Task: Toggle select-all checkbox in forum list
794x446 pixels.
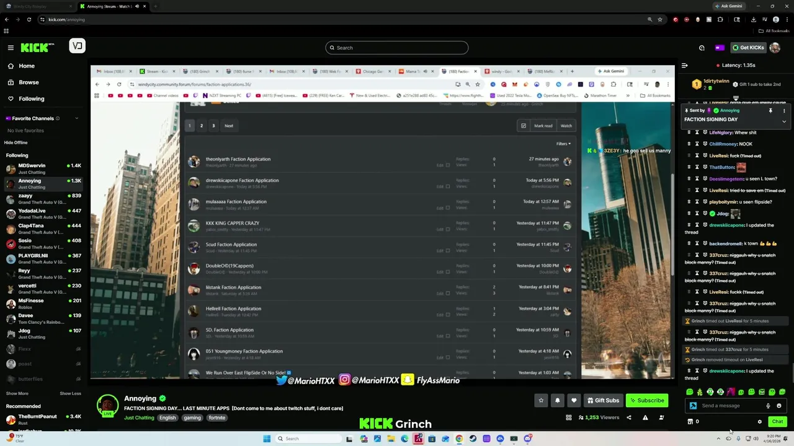Action: point(524,126)
